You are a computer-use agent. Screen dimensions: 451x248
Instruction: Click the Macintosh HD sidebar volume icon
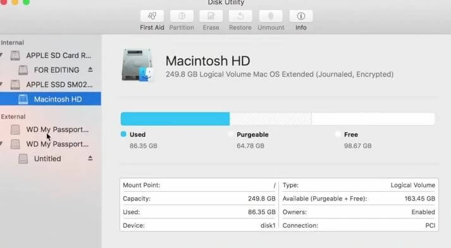click(23, 99)
